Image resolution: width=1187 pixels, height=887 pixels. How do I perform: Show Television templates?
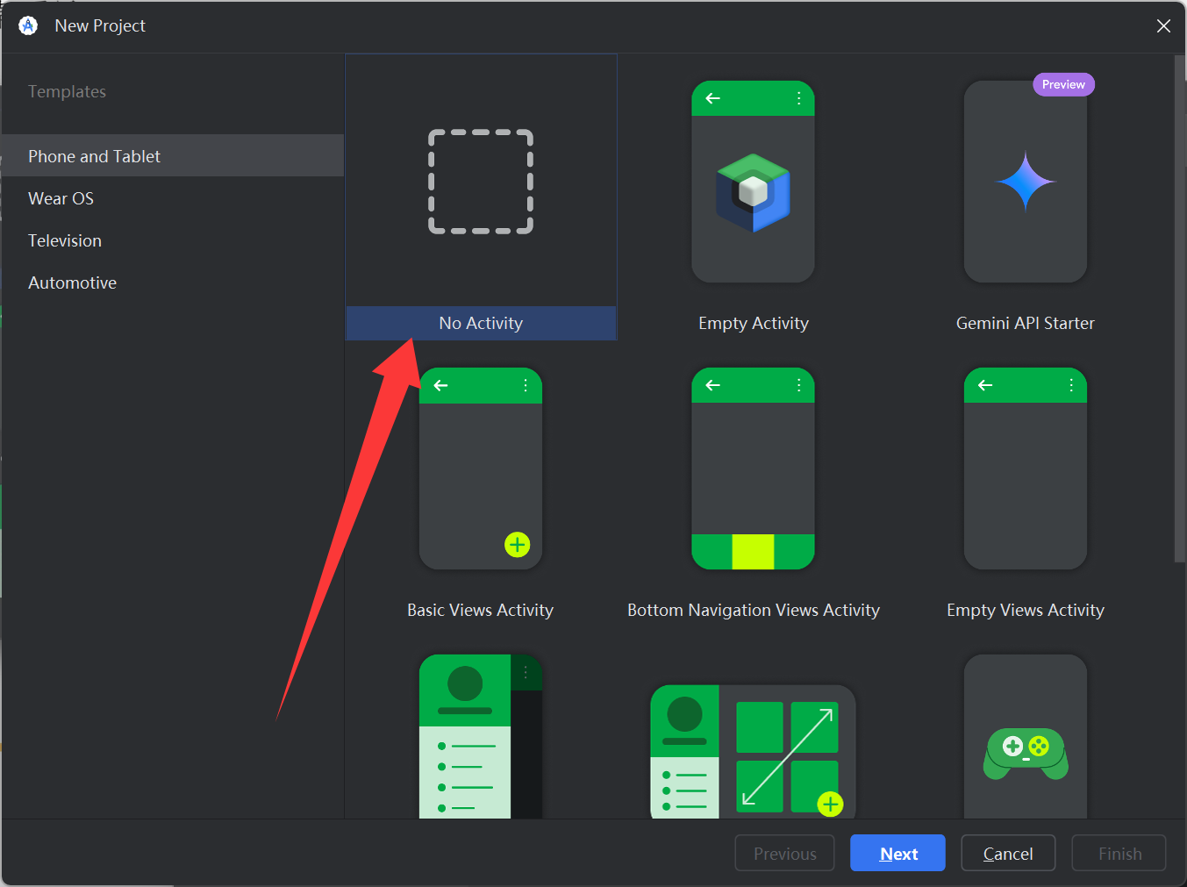[x=65, y=240]
